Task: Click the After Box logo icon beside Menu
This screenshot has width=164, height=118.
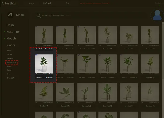Action: 10,15
